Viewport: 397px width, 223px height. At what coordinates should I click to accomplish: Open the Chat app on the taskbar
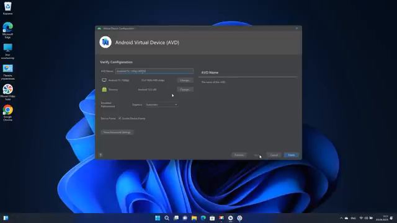pyautogui.click(x=185, y=218)
